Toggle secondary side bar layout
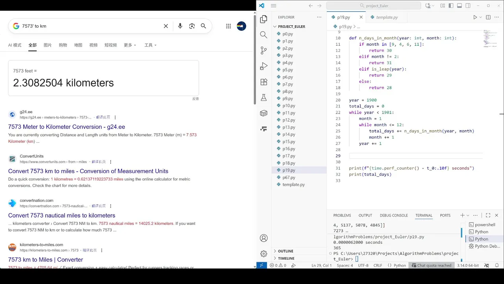 click(x=468, y=6)
